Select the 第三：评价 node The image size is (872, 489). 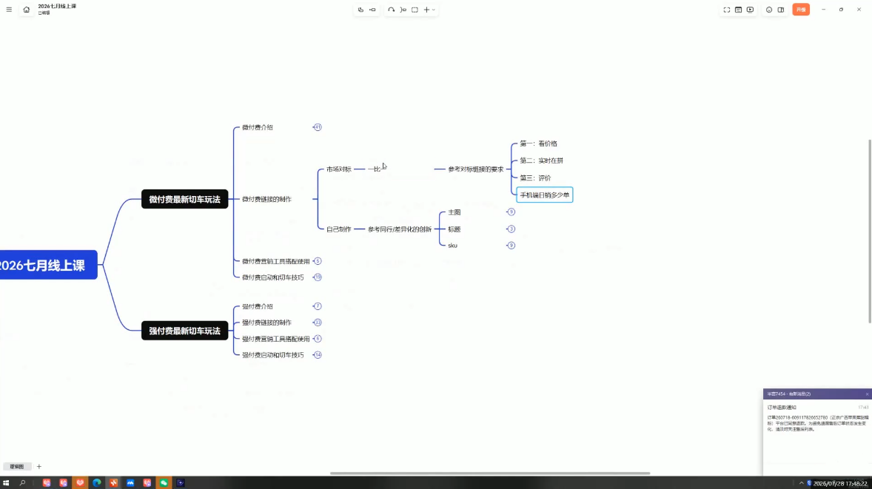point(535,178)
